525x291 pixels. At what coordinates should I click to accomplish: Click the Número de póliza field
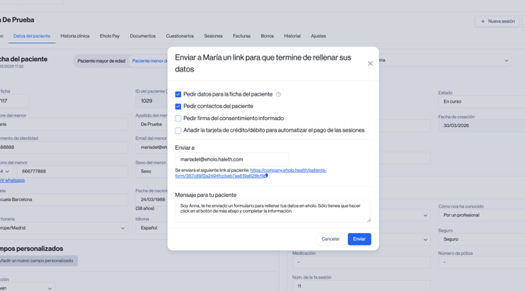481,262
